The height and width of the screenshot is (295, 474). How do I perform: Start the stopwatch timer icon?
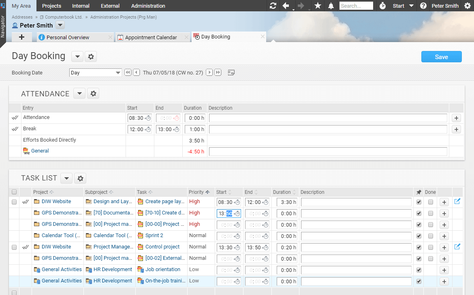(384, 6)
